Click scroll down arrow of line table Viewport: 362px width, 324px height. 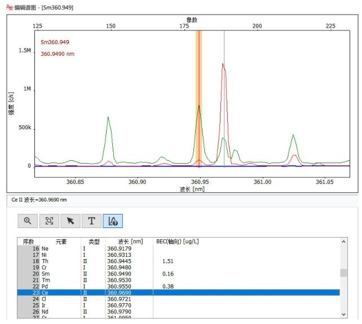pos(343,314)
